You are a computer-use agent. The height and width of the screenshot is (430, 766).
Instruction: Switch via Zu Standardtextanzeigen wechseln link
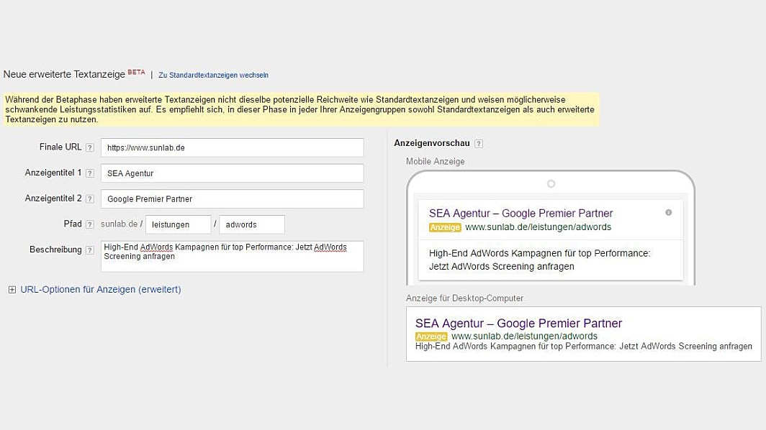(x=214, y=76)
